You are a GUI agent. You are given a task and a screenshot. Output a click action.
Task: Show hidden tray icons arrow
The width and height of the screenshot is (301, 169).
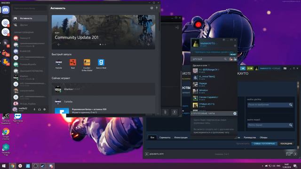[262, 166]
